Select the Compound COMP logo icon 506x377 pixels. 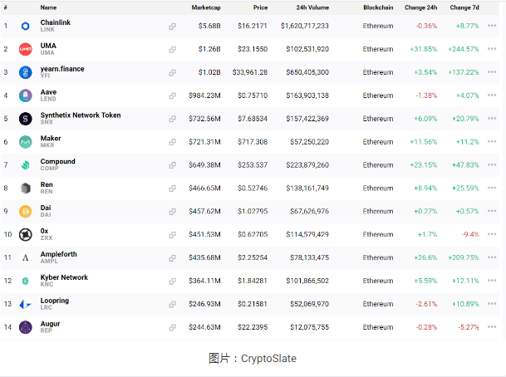pos(25,165)
